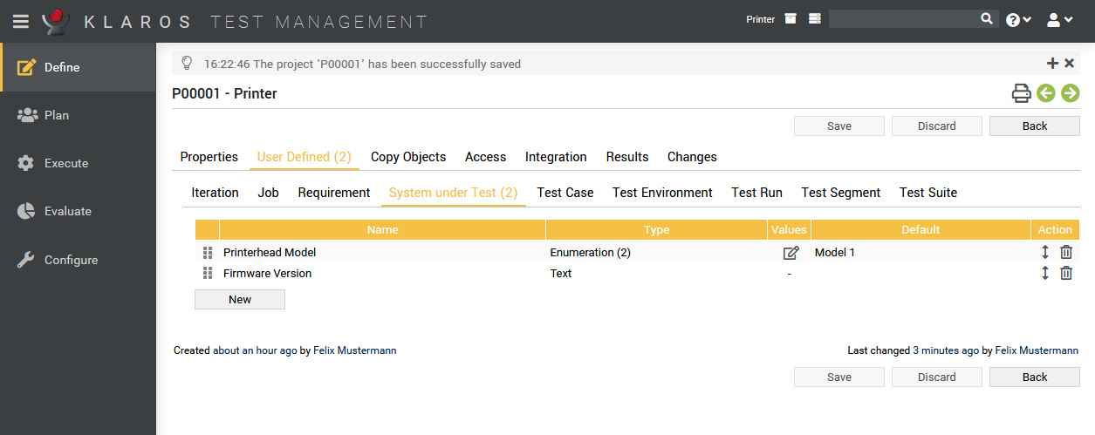Open the Requirement sub-tab
The height and width of the screenshot is (435, 1095).
pos(334,193)
